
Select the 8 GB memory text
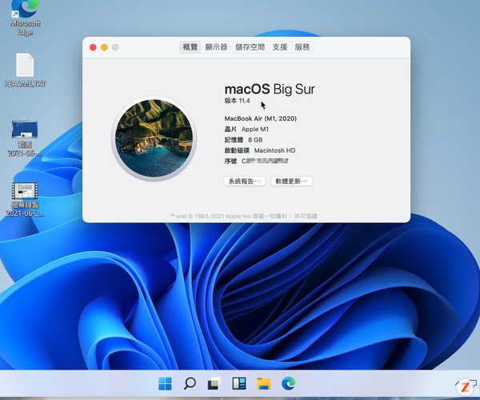pyautogui.click(x=255, y=140)
